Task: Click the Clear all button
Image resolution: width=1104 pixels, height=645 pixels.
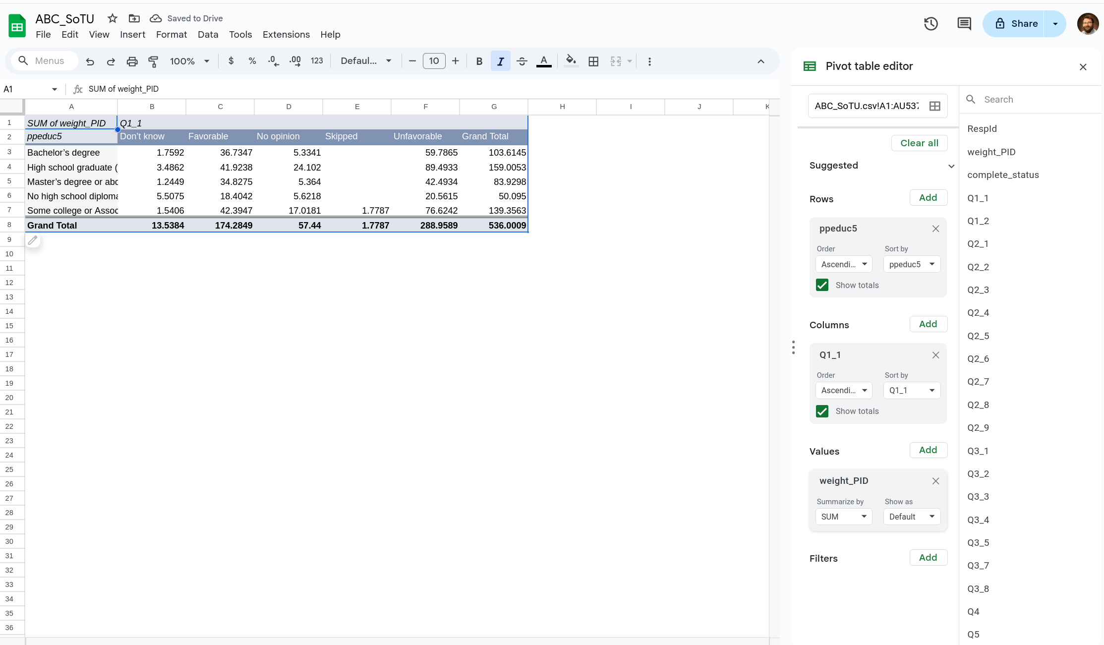Action: (x=919, y=143)
